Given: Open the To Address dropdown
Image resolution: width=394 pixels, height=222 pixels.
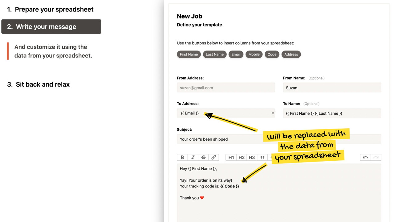Looking at the screenshot, I should [226, 113].
